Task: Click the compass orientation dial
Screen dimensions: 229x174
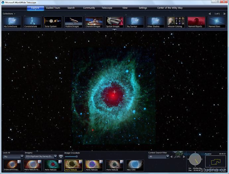Action: tap(195, 159)
